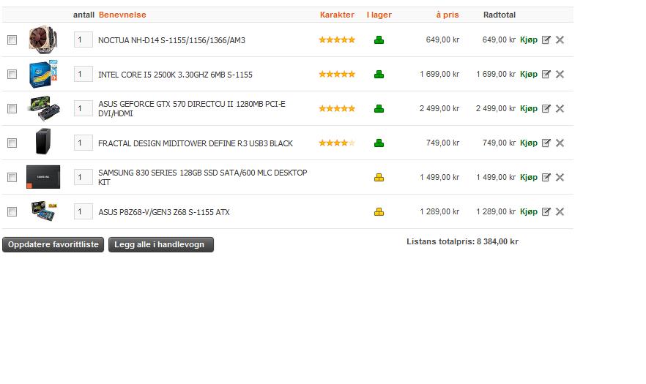Click Kjøp for FRACTAL DESIGN MIDITOWER
The height and width of the screenshot is (384, 646).
pyautogui.click(x=529, y=143)
